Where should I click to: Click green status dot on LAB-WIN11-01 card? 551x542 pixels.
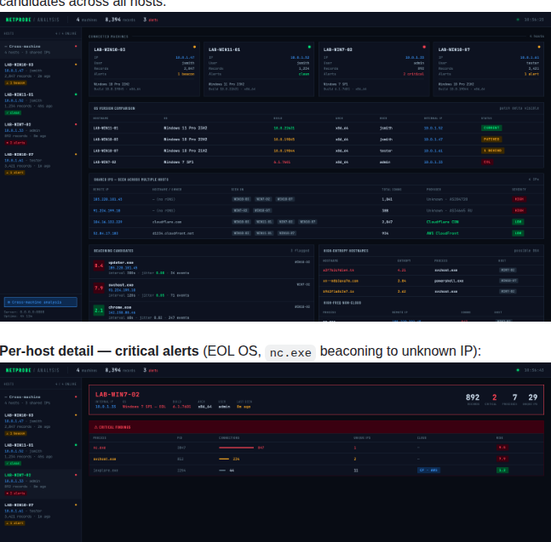(309, 47)
